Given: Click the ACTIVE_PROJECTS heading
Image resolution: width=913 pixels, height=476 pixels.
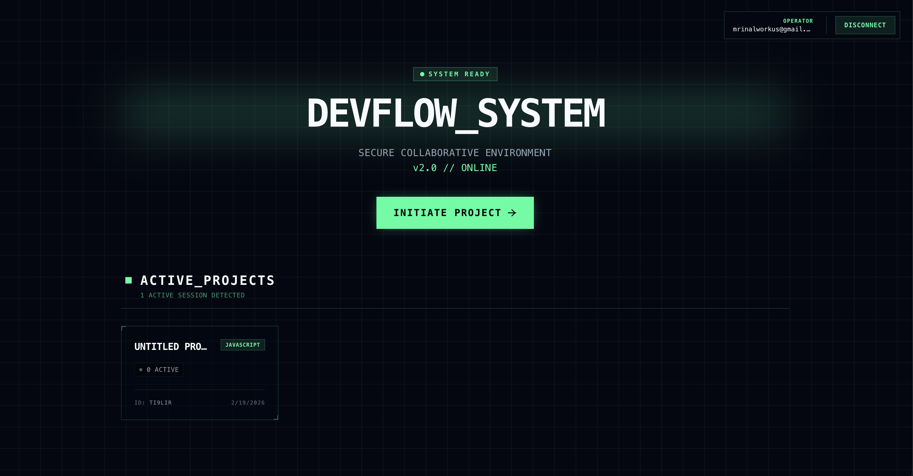Looking at the screenshot, I should click(207, 280).
